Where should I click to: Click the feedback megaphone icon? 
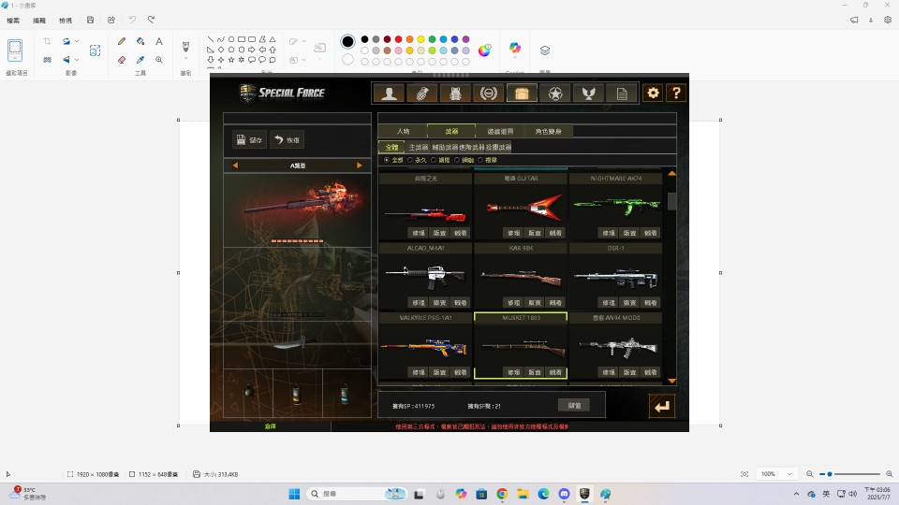[x=854, y=20]
